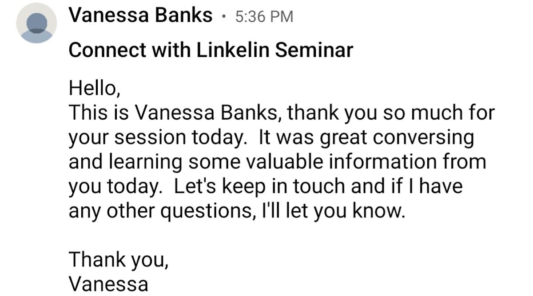This screenshot has height=296, width=533.
Task: Click the line starting your session today
Action: [x=271, y=138]
